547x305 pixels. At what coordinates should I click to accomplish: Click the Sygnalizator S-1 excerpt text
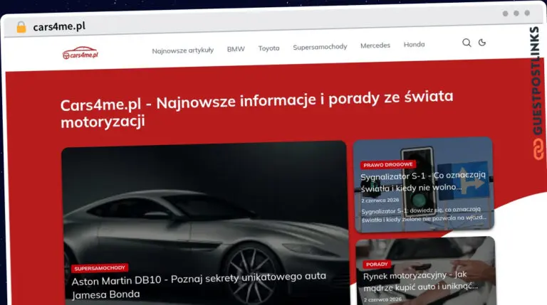424,215
